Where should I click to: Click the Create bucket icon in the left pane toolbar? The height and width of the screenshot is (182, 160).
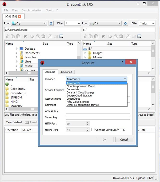38,36
